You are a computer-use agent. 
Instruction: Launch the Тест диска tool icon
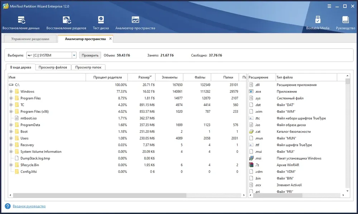pos(101,20)
